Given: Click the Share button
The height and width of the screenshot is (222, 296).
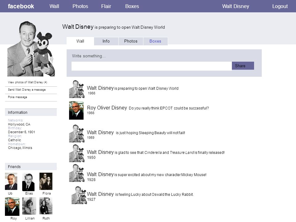Looking at the screenshot, I should click(243, 66).
